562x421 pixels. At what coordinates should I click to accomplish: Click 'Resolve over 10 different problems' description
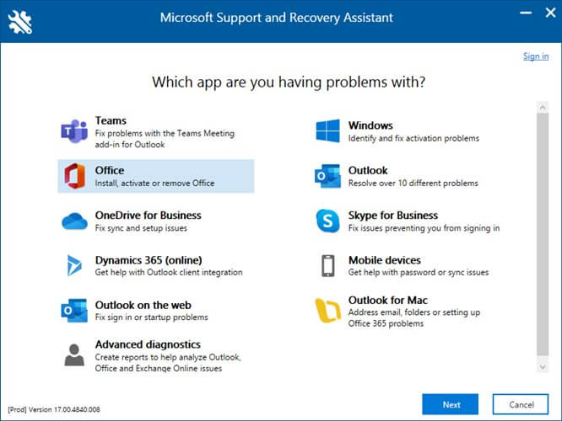pyautogui.click(x=413, y=184)
